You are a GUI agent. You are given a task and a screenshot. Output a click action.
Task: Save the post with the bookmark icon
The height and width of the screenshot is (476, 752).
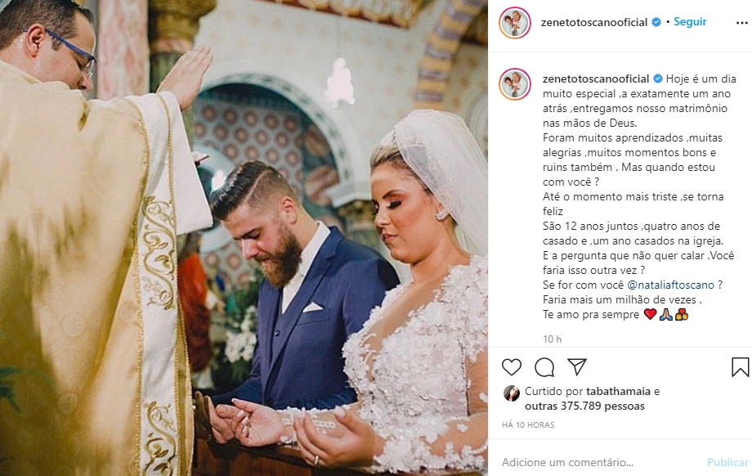pyautogui.click(x=740, y=367)
